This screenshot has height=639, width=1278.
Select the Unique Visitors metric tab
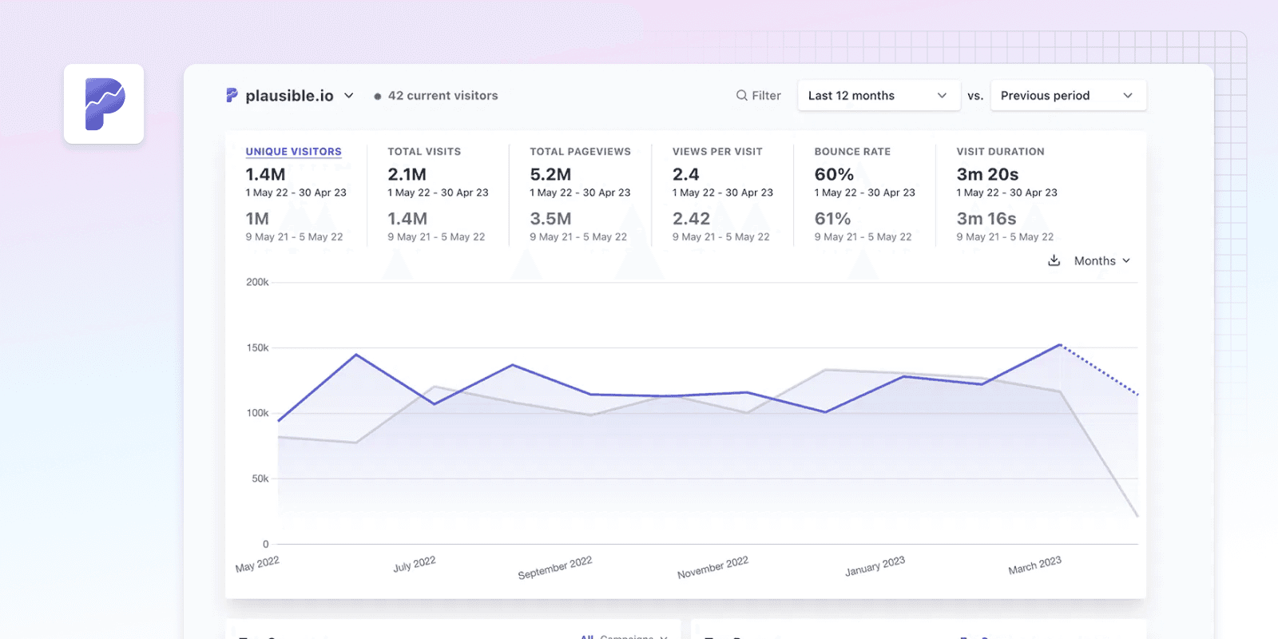tap(293, 152)
